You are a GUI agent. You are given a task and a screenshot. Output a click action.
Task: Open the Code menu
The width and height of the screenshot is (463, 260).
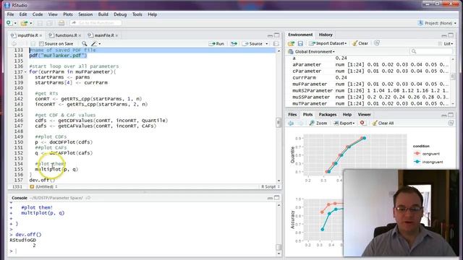click(38, 14)
